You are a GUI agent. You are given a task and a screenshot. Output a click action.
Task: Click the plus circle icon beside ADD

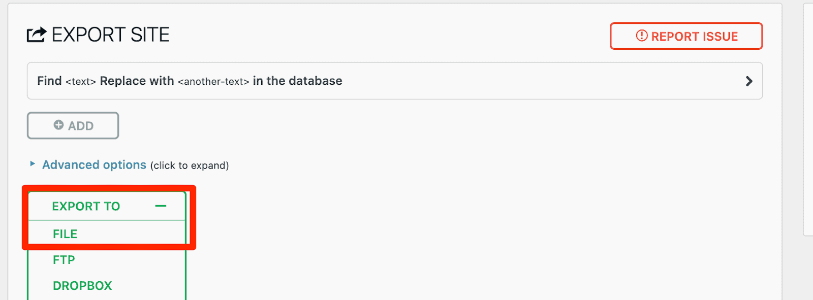click(59, 125)
